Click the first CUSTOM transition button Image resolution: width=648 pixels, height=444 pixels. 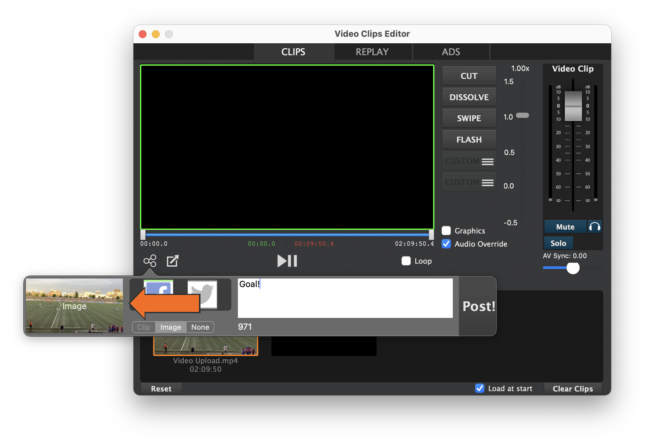click(x=469, y=161)
